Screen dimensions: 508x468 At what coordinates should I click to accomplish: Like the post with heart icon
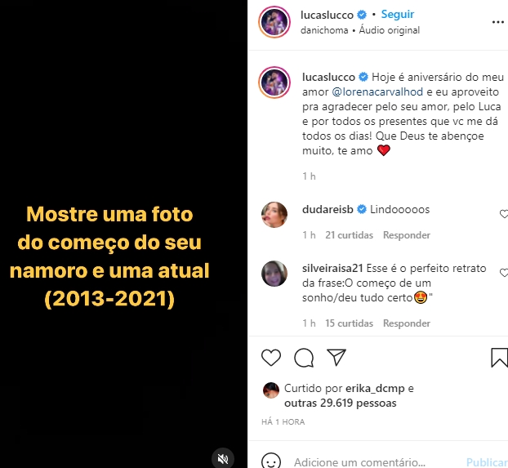271,358
